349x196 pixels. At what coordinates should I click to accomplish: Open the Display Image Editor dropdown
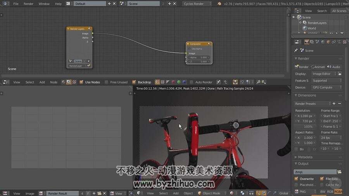(324, 74)
